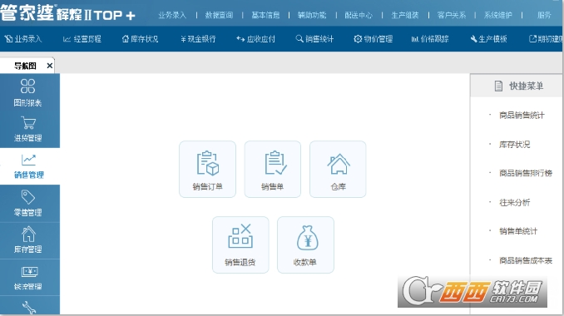The height and width of the screenshot is (316, 564).
Task: Click 价格跟踪 toolbar item
Action: (430, 39)
